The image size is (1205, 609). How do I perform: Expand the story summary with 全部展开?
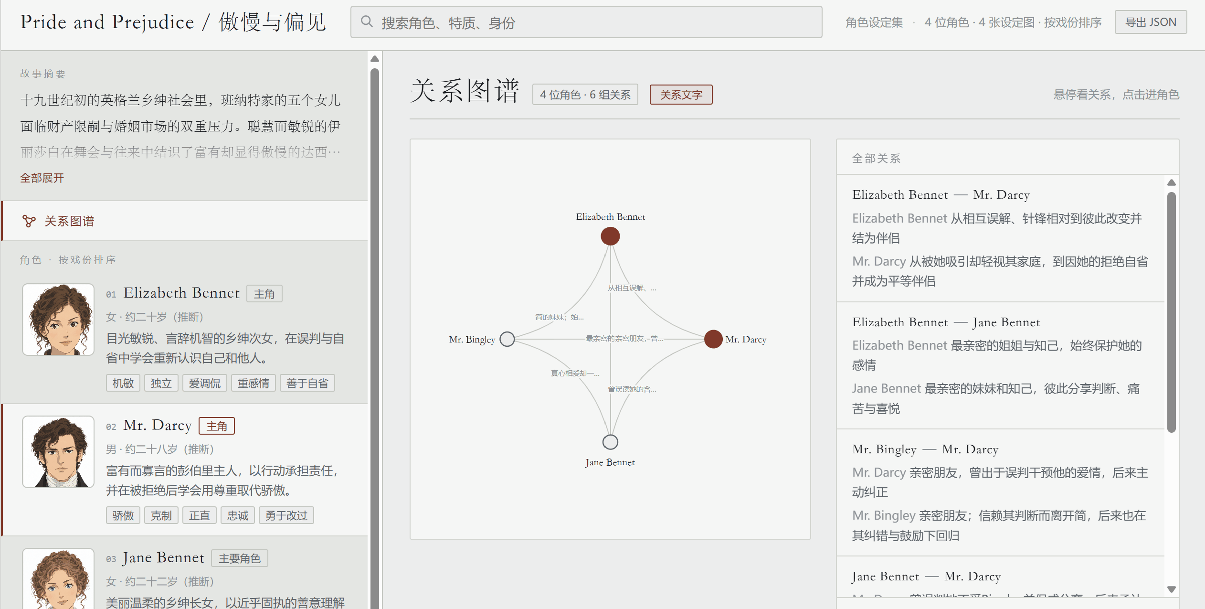click(x=42, y=178)
